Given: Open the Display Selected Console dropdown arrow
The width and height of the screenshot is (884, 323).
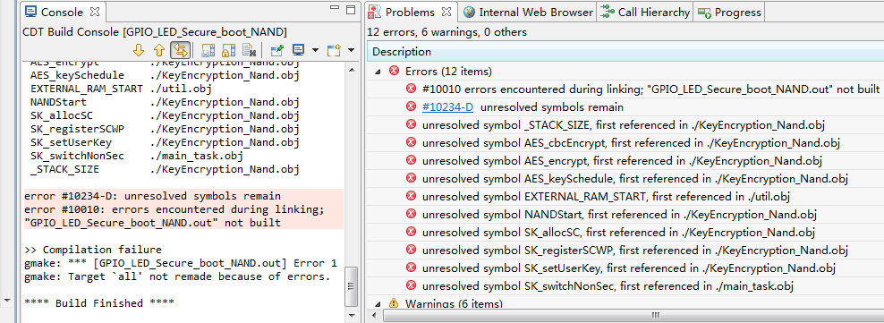Looking at the screenshot, I should (x=315, y=50).
